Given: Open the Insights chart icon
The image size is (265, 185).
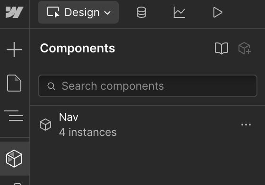Looking at the screenshot, I should (x=179, y=12).
